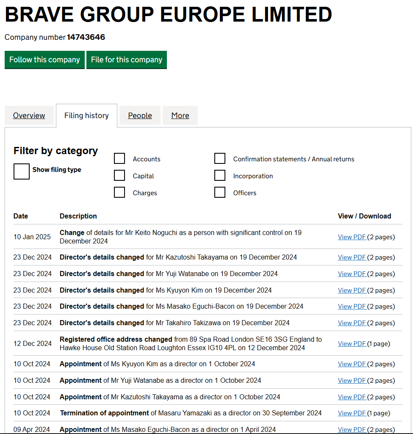Enable the Show filing type checkbox
Image resolution: width=413 pixels, height=434 pixels.
click(22, 171)
